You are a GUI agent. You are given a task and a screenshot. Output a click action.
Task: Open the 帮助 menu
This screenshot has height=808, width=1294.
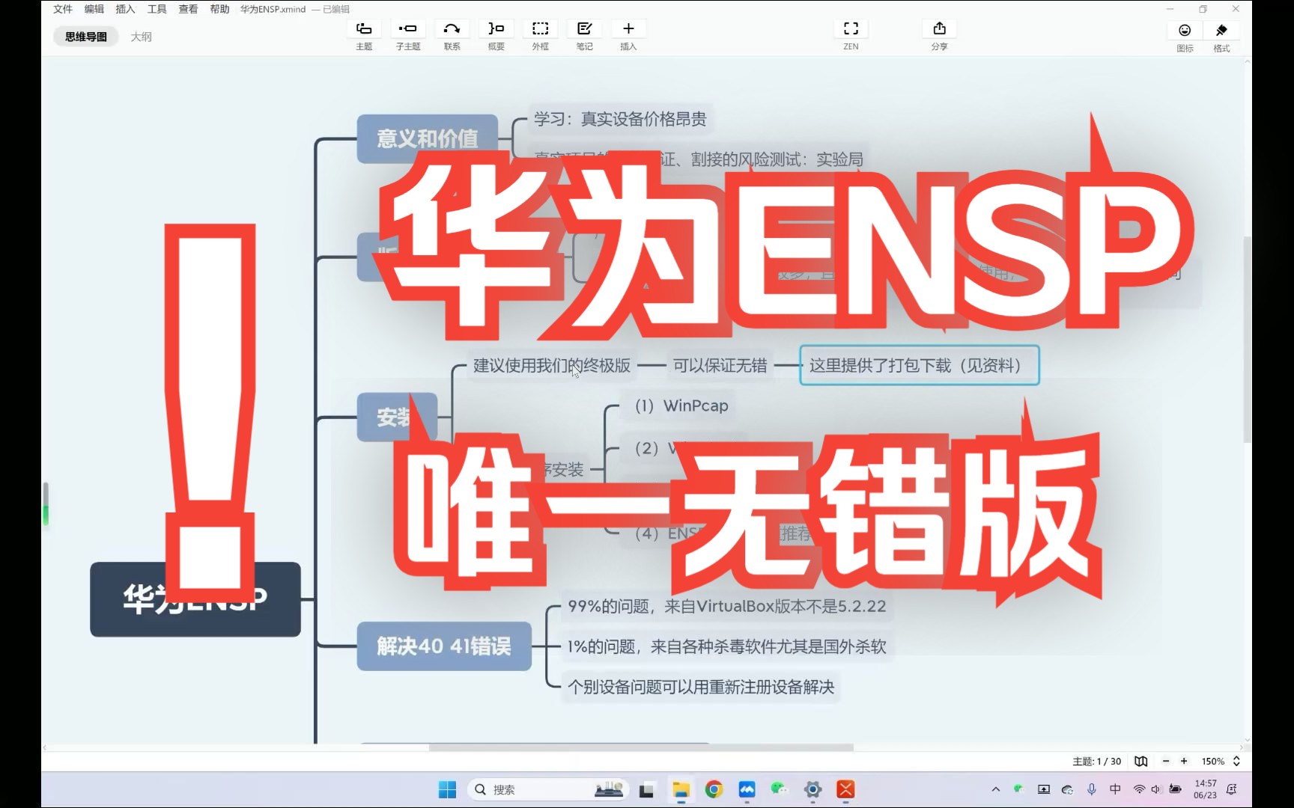tap(219, 9)
